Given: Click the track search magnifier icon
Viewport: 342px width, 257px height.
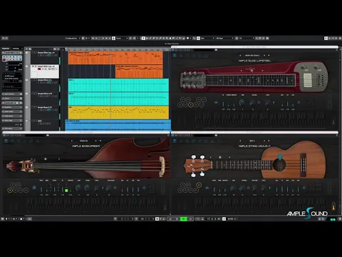Looking at the screenshot, I should (30, 49).
